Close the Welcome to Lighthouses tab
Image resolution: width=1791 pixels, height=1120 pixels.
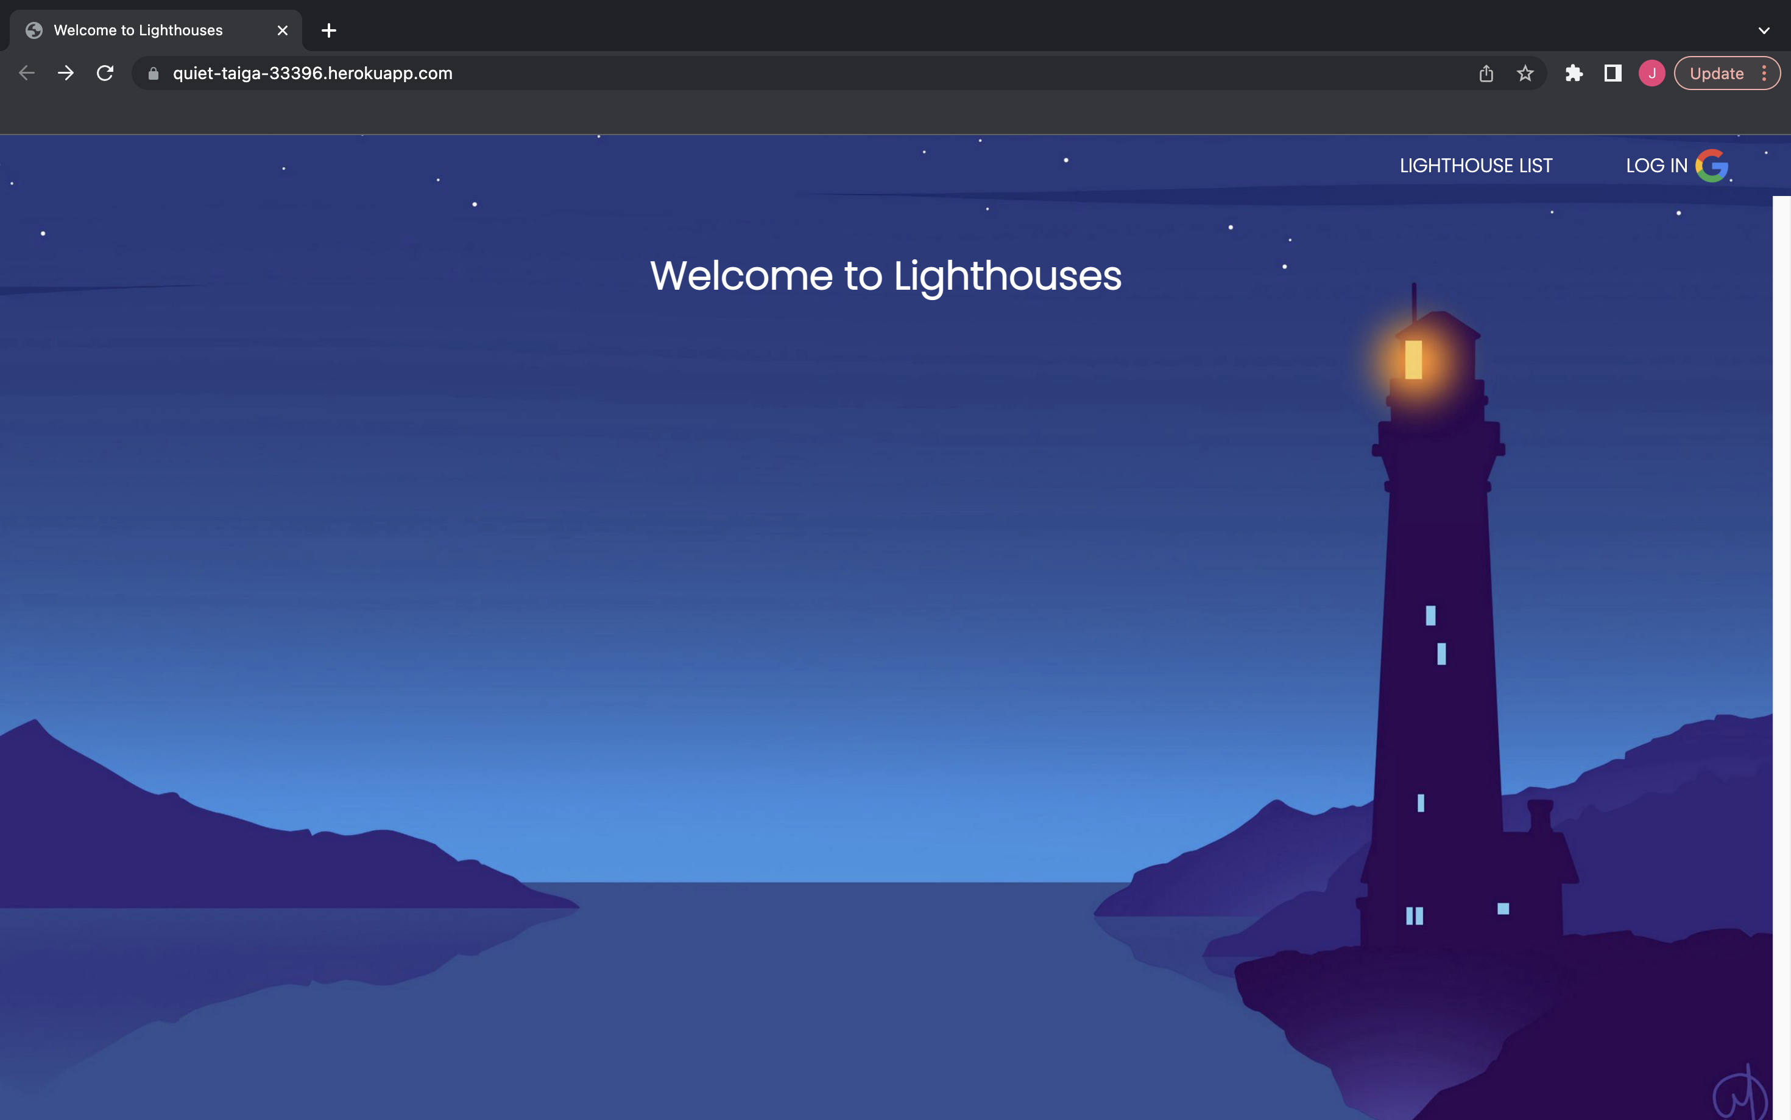283,30
